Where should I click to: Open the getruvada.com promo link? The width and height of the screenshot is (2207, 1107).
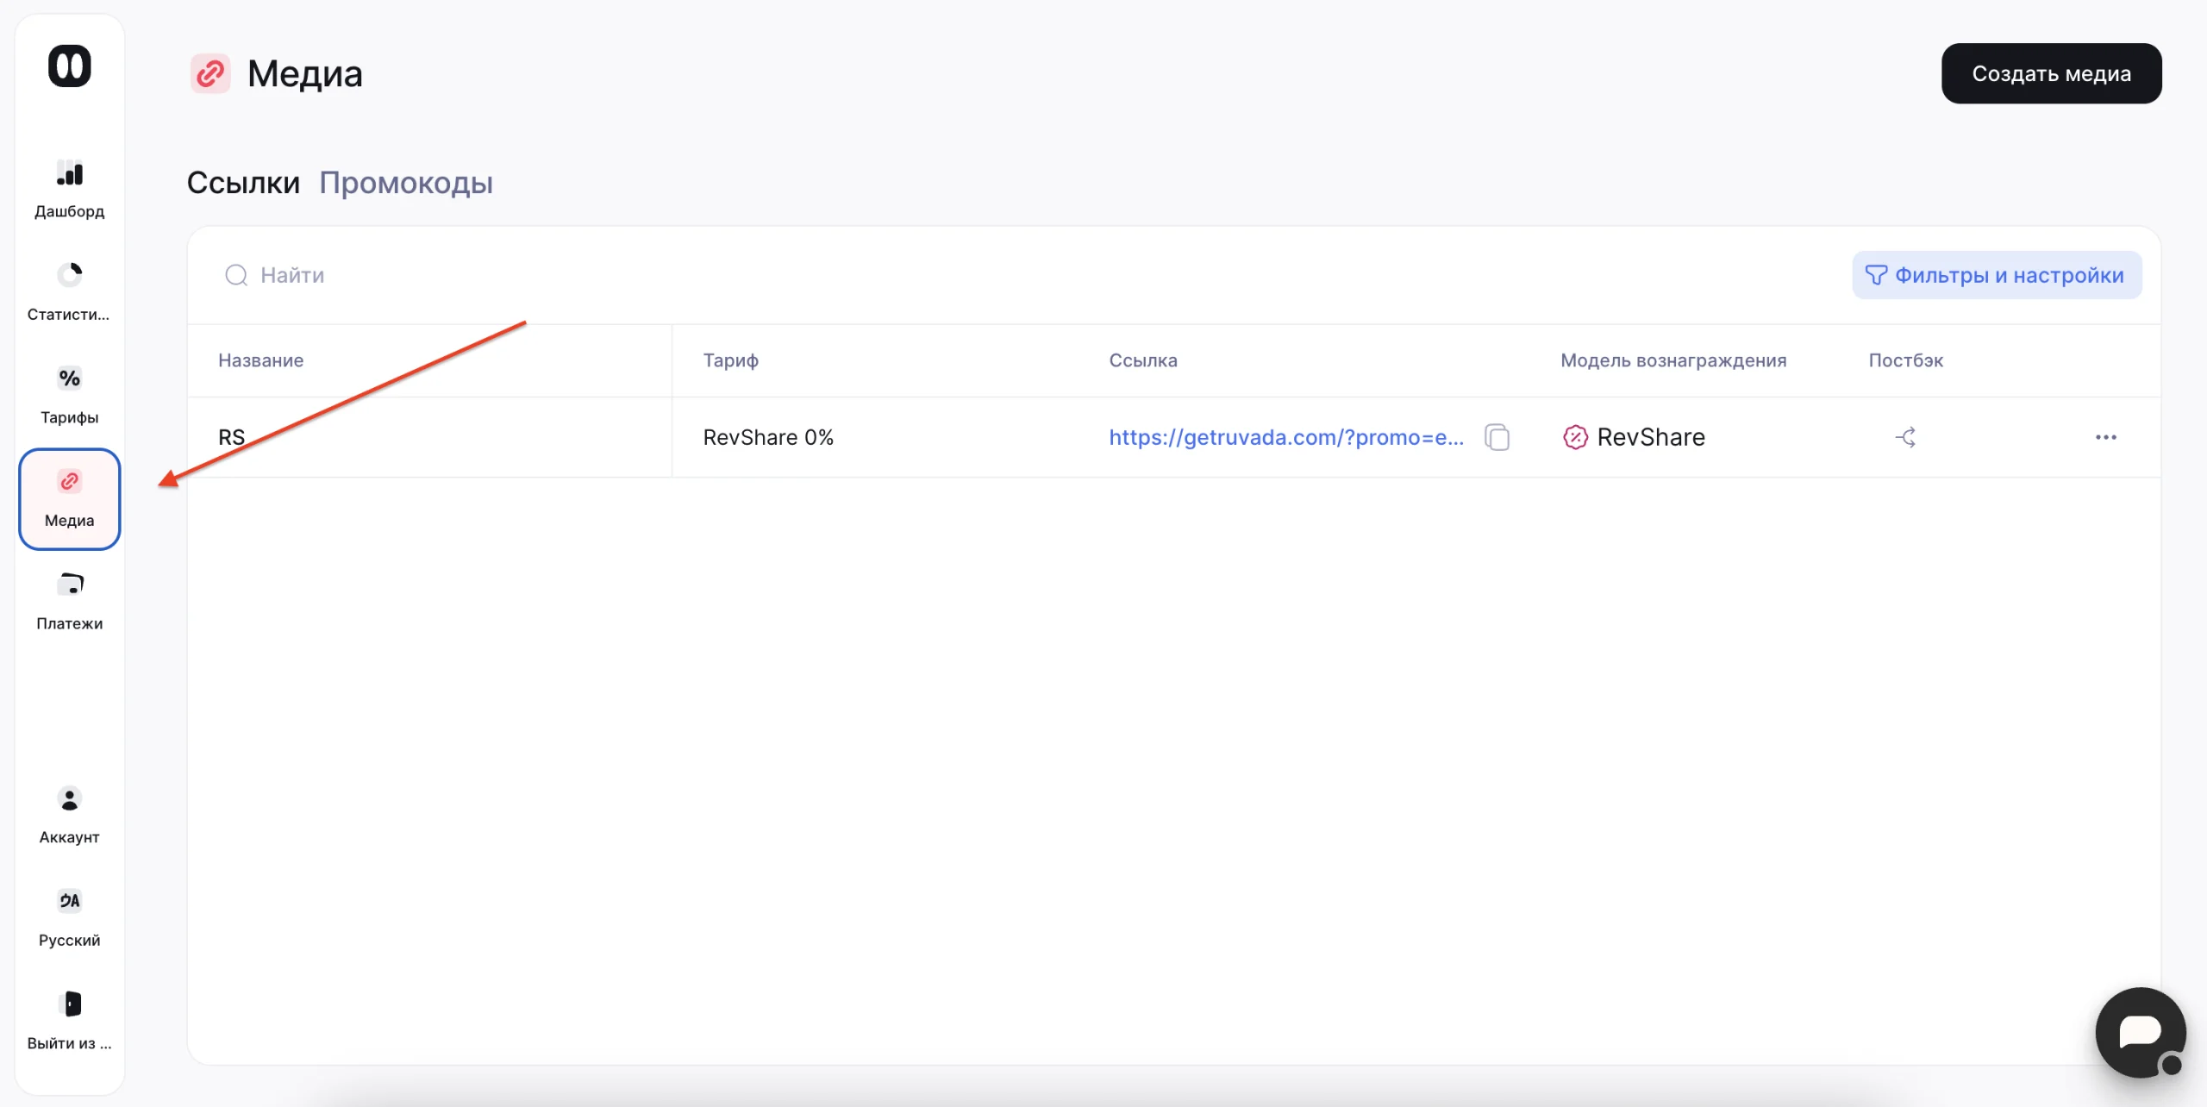pos(1286,437)
